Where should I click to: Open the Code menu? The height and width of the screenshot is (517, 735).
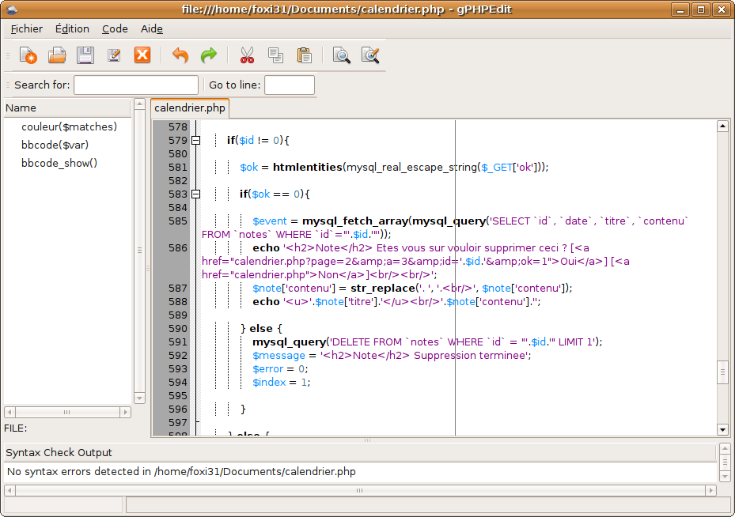115,29
